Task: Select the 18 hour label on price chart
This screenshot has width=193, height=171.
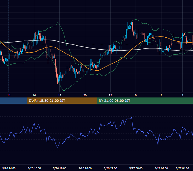Action: 60,95
